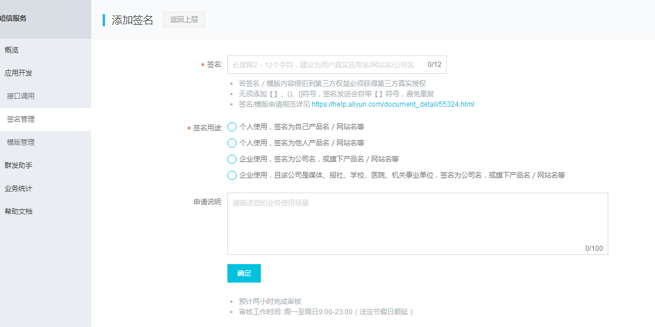
Task: Pick the 企业使用 媒体、报社、学校 radio option
Action: [232, 175]
